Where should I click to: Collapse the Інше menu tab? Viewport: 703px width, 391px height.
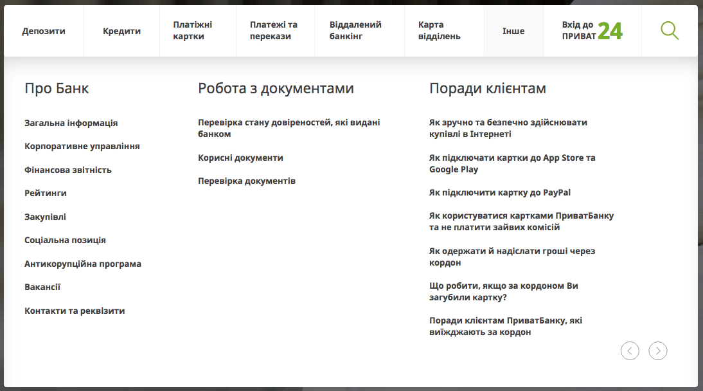coord(513,31)
